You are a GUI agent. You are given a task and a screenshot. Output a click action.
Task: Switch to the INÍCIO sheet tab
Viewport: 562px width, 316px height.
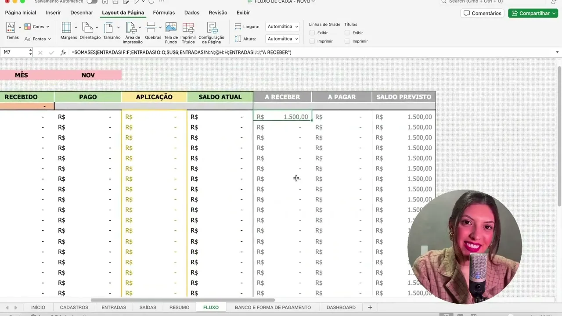38,307
